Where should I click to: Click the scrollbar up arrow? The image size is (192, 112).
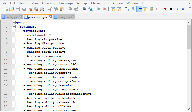tap(189, 23)
